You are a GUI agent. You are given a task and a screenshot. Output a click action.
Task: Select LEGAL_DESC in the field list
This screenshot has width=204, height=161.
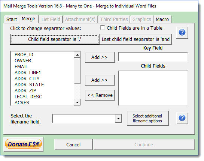point(28,97)
